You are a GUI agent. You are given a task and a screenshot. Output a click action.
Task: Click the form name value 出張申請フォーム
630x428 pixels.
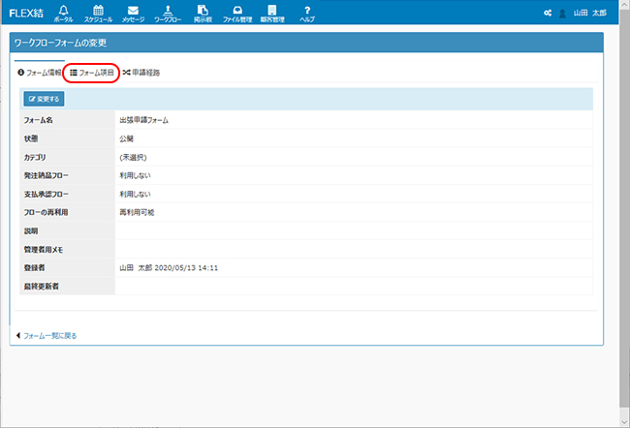click(143, 120)
